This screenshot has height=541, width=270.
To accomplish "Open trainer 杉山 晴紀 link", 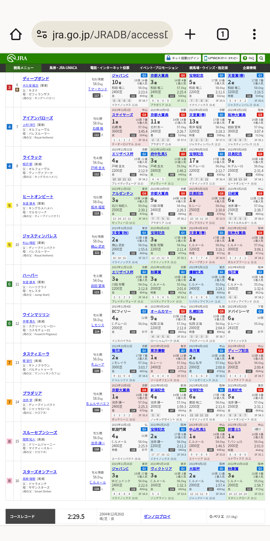I will pyautogui.click(x=29, y=243).
